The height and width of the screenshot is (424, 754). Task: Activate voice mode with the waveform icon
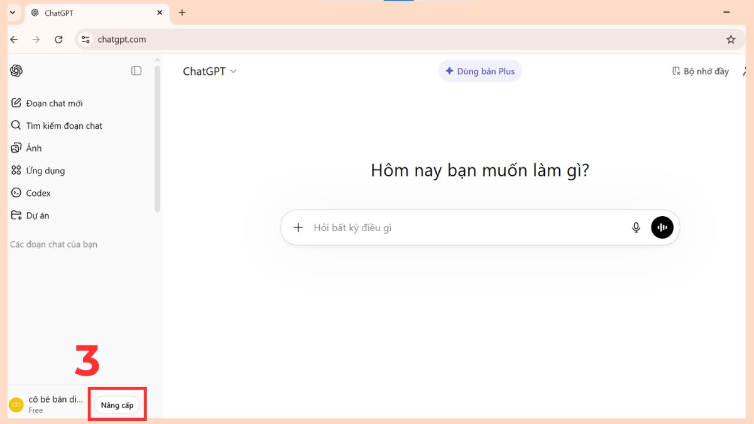coord(662,227)
